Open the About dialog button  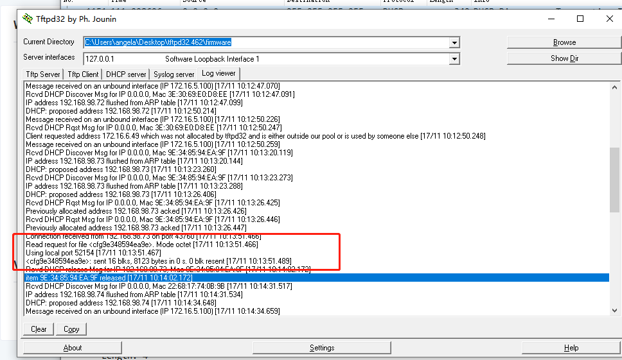click(x=73, y=348)
